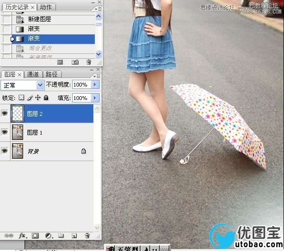Hide 图层 1 using its eye icon
This screenshot has width=284, height=251.
pos(5,132)
